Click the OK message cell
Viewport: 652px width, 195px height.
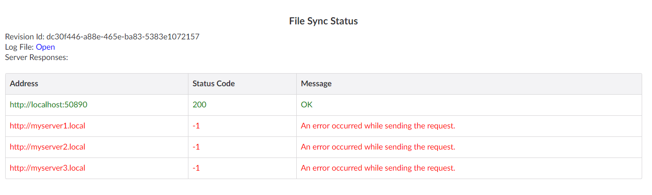click(307, 105)
